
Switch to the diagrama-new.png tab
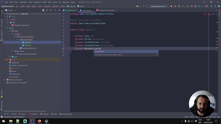pyautogui.click(x=106, y=10)
